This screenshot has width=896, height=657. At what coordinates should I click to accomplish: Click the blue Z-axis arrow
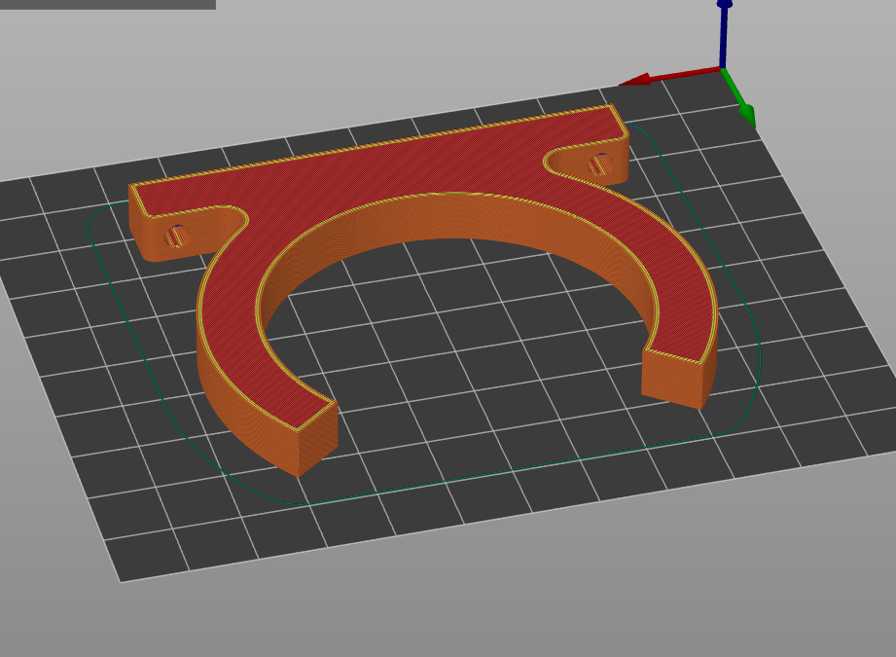[724, 29]
